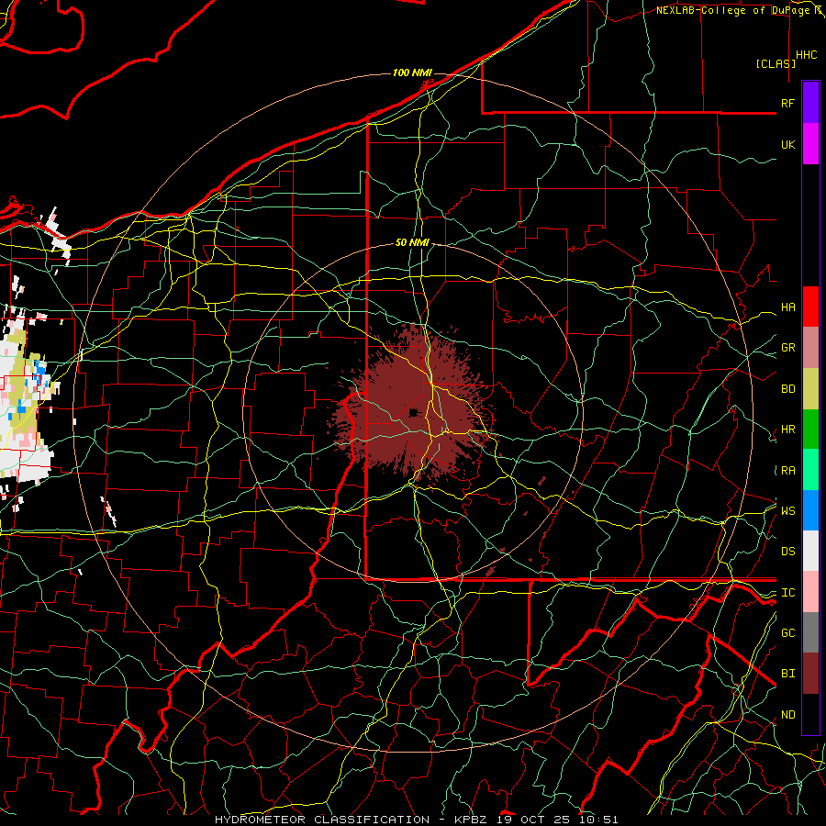The width and height of the screenshot is (826, 826).
Task: Click the ND legend label
Action: [x=787, y=715]
